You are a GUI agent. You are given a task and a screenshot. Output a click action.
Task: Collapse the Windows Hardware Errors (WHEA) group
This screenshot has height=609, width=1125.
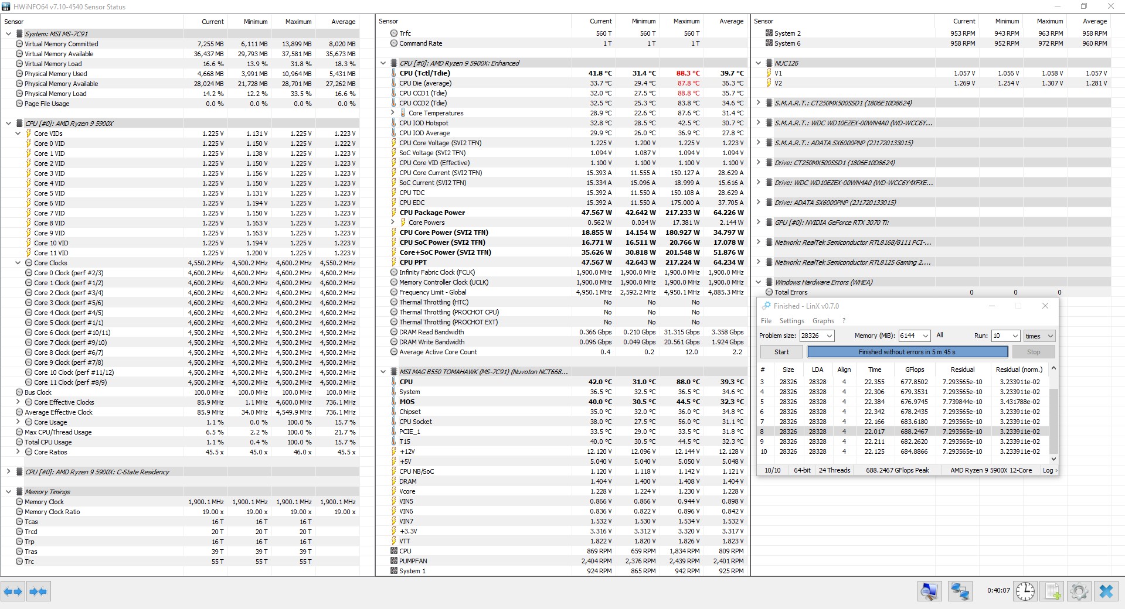click(x=758, y=282)
